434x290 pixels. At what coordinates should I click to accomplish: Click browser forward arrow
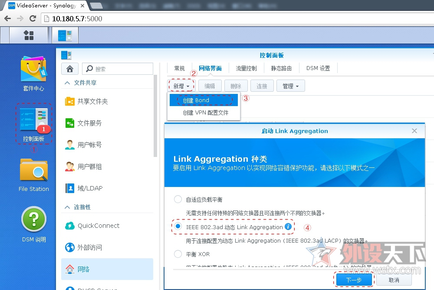pos(20,19)
